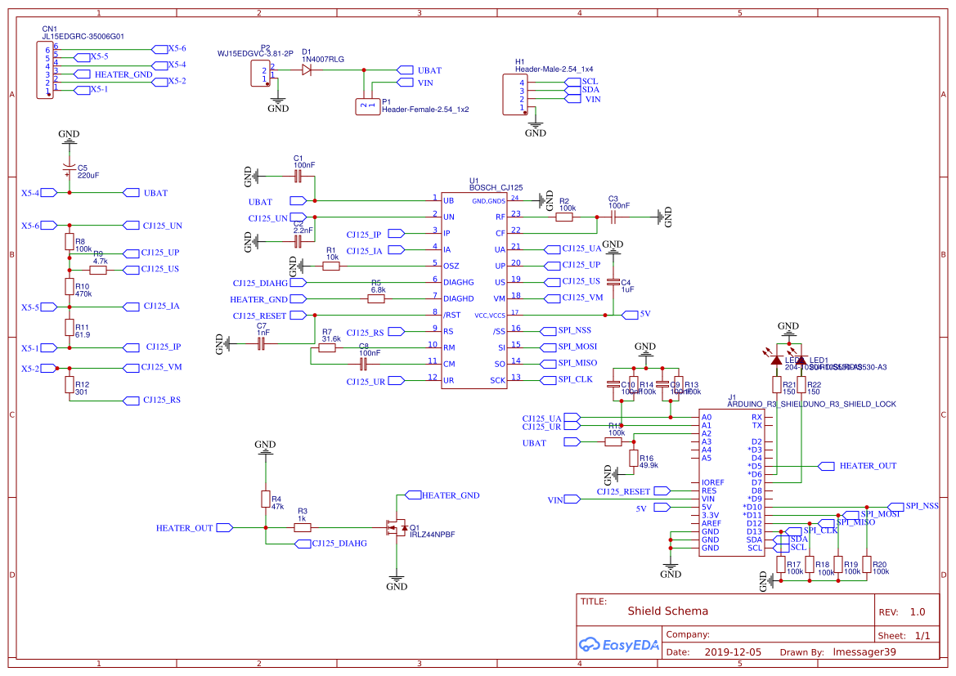Click the 'Header-Male-2.54_1x4' label
The height and width of the screenshot is (676, 956).
coord(554,69)
